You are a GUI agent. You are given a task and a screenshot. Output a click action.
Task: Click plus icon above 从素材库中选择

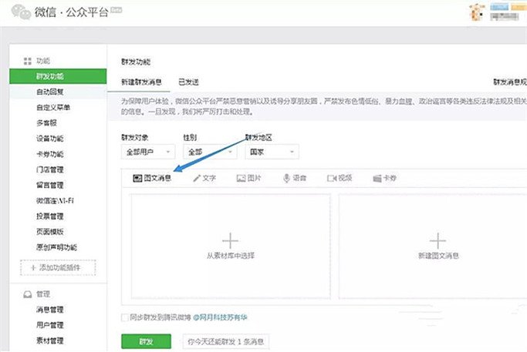(230, 240)
